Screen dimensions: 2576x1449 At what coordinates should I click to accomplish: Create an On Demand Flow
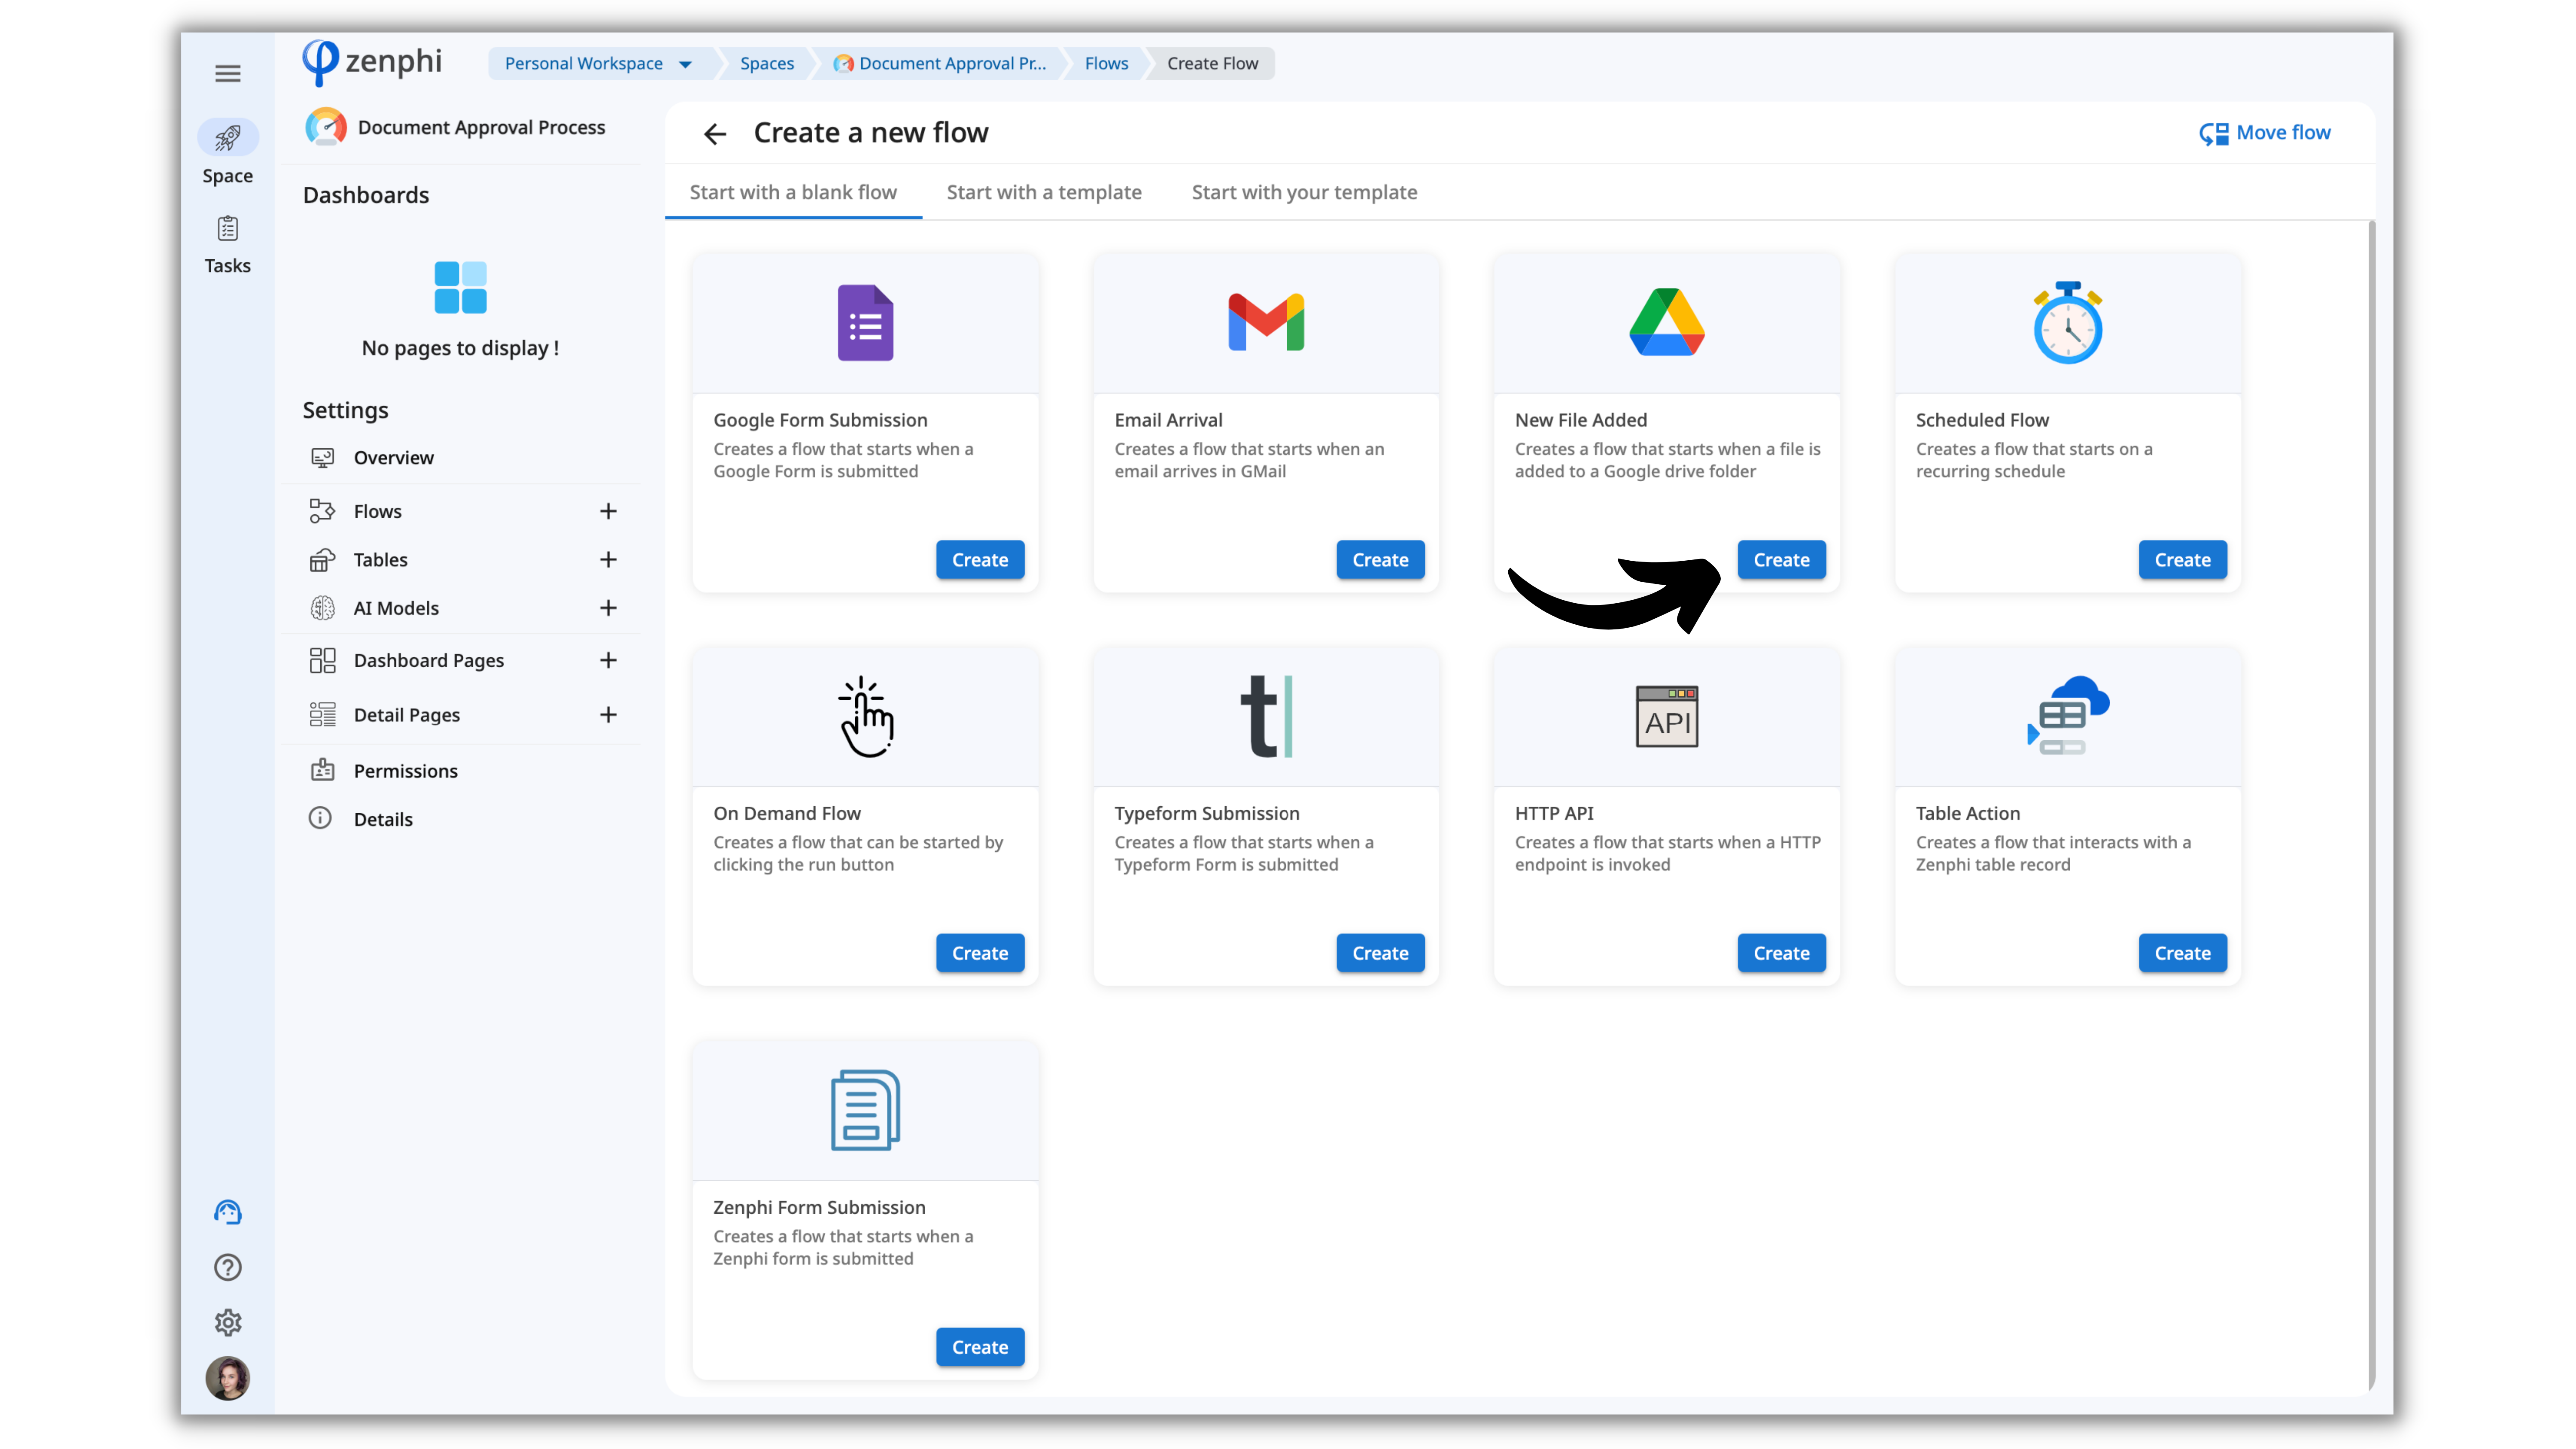click(979, 953)
